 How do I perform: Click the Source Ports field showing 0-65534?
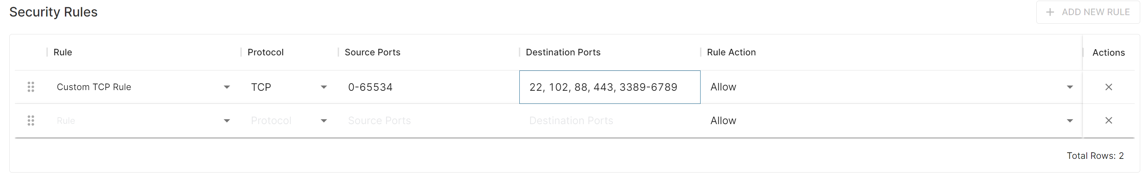click(x=429, y=87)
